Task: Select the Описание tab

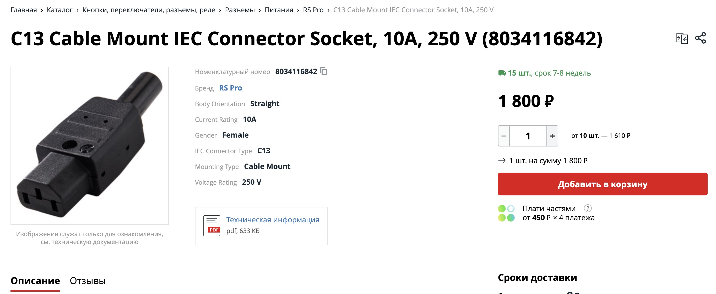Action: [35, 281]
